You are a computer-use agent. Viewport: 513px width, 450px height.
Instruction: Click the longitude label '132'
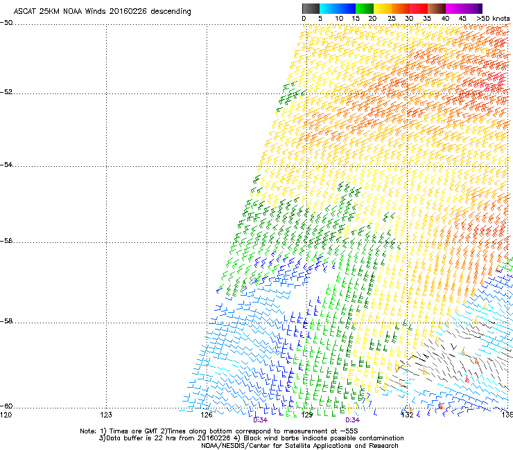(408, 415)
